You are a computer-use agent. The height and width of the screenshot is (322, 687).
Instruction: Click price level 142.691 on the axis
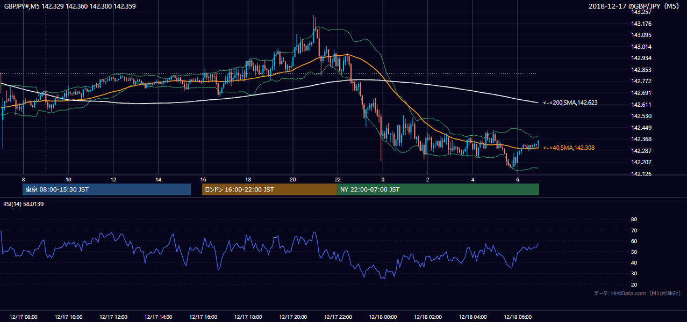[x=641, y=93]
